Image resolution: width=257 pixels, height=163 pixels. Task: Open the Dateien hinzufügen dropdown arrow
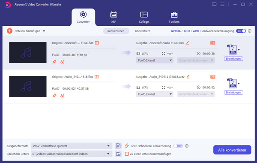pos(44,31)
